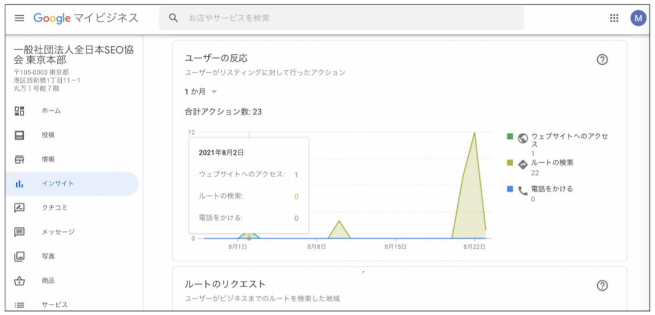Click the ウェブサイトへのアクセス legend label

point(569,141)
